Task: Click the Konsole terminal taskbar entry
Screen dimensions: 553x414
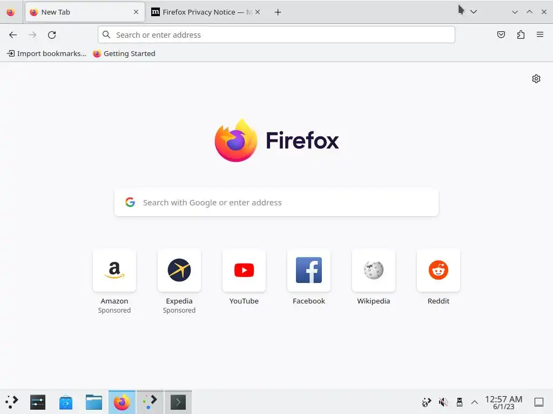Action: [x=178, y=402]
